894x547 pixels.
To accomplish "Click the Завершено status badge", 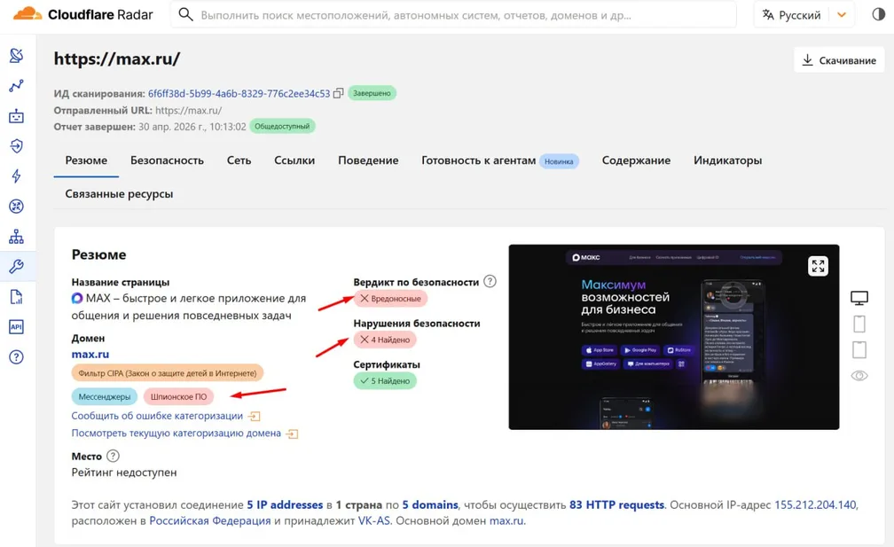I will coord(372,93).
